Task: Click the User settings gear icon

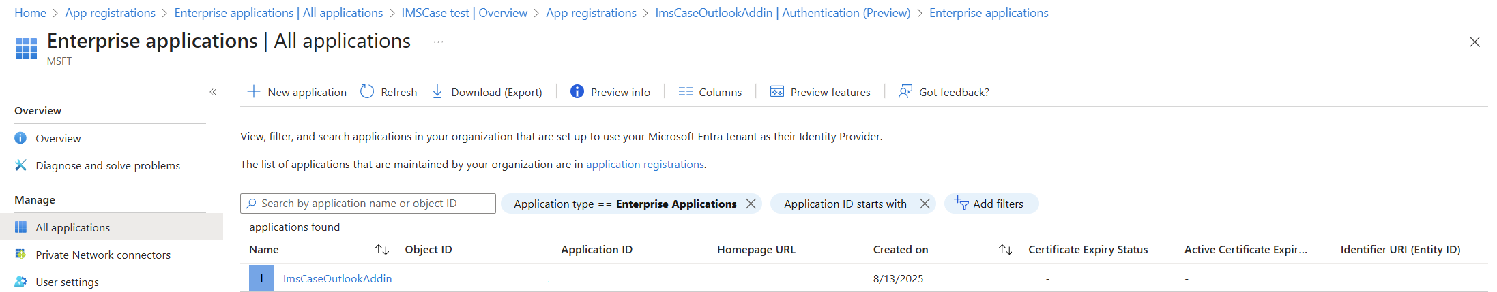Action: pos(21,282)
